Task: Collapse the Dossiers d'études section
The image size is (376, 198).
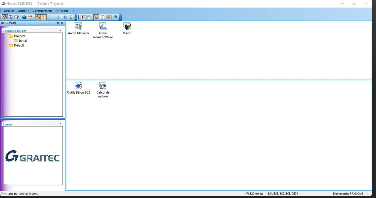Action: tap(61, 31)
